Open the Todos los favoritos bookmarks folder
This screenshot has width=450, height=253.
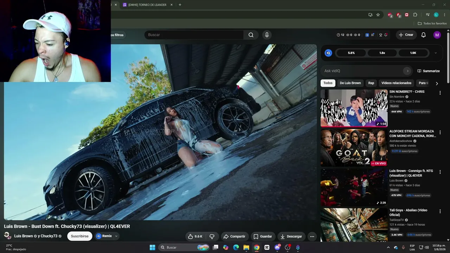(432, 24)
